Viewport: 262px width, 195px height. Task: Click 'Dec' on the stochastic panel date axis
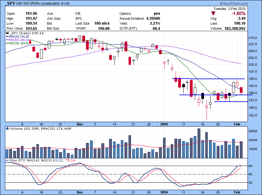click(x=80, y=192)
